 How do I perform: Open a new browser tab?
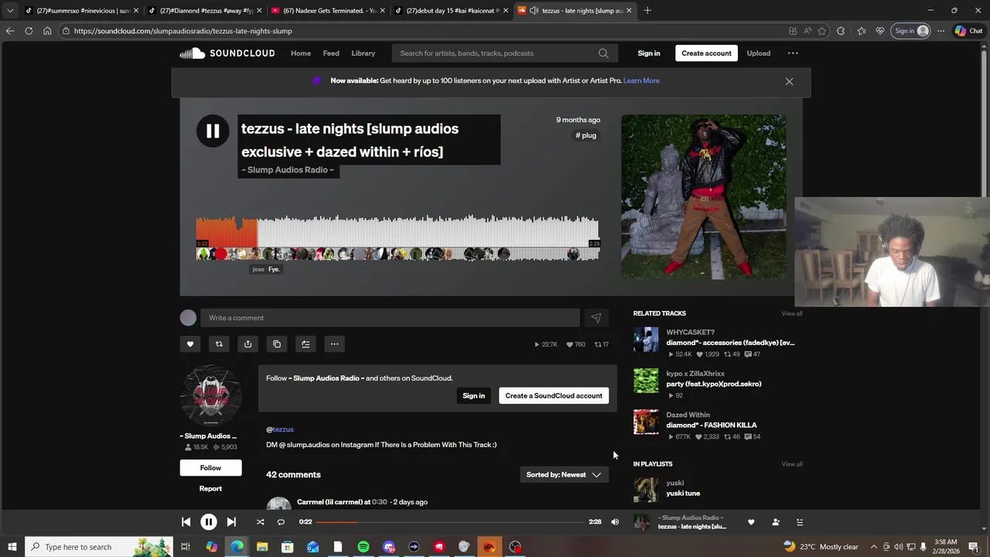pyautogui.click(x=647, y=11)
